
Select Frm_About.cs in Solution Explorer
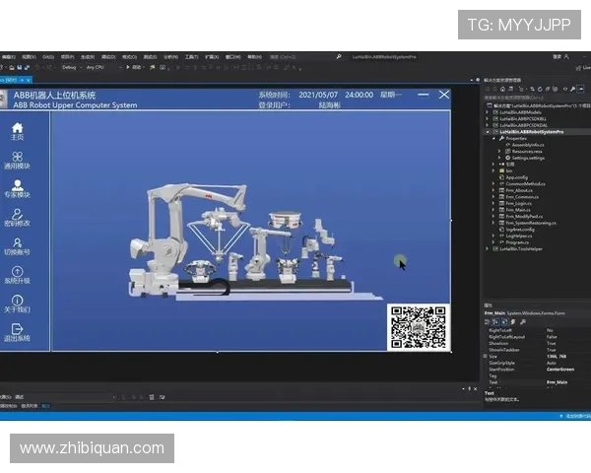click(519, 190)
